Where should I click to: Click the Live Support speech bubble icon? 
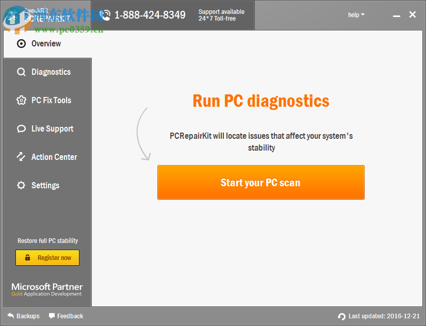click(21, 128)
